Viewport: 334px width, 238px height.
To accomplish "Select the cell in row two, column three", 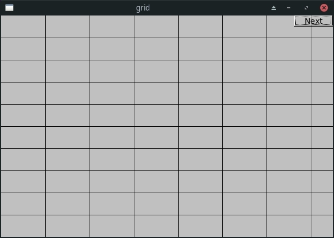I will [112, 49].
